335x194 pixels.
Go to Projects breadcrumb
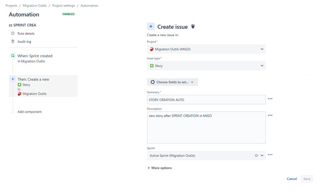pyautogui.click(x=11, y=6)
